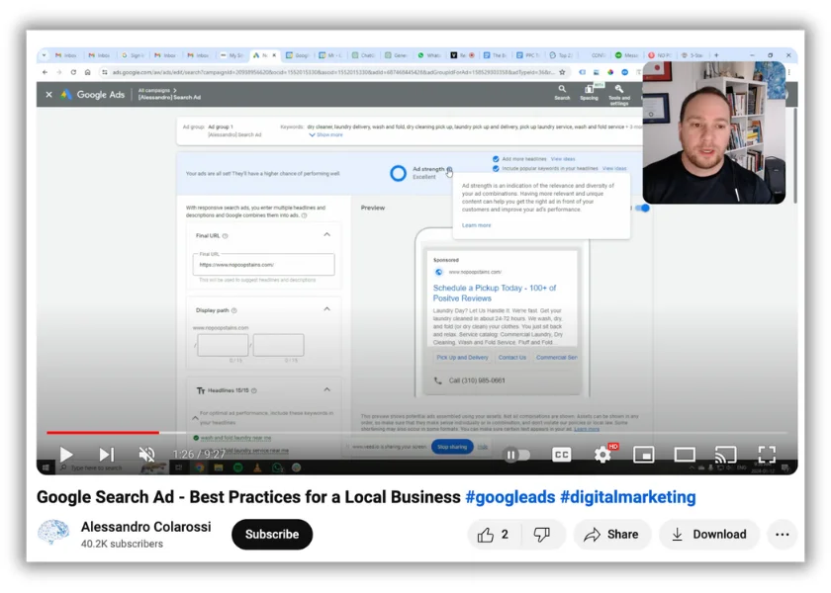Open View ideas beside Add more headlines
Viewport: 831px width, 593px height.
click(x=563, y=159)
